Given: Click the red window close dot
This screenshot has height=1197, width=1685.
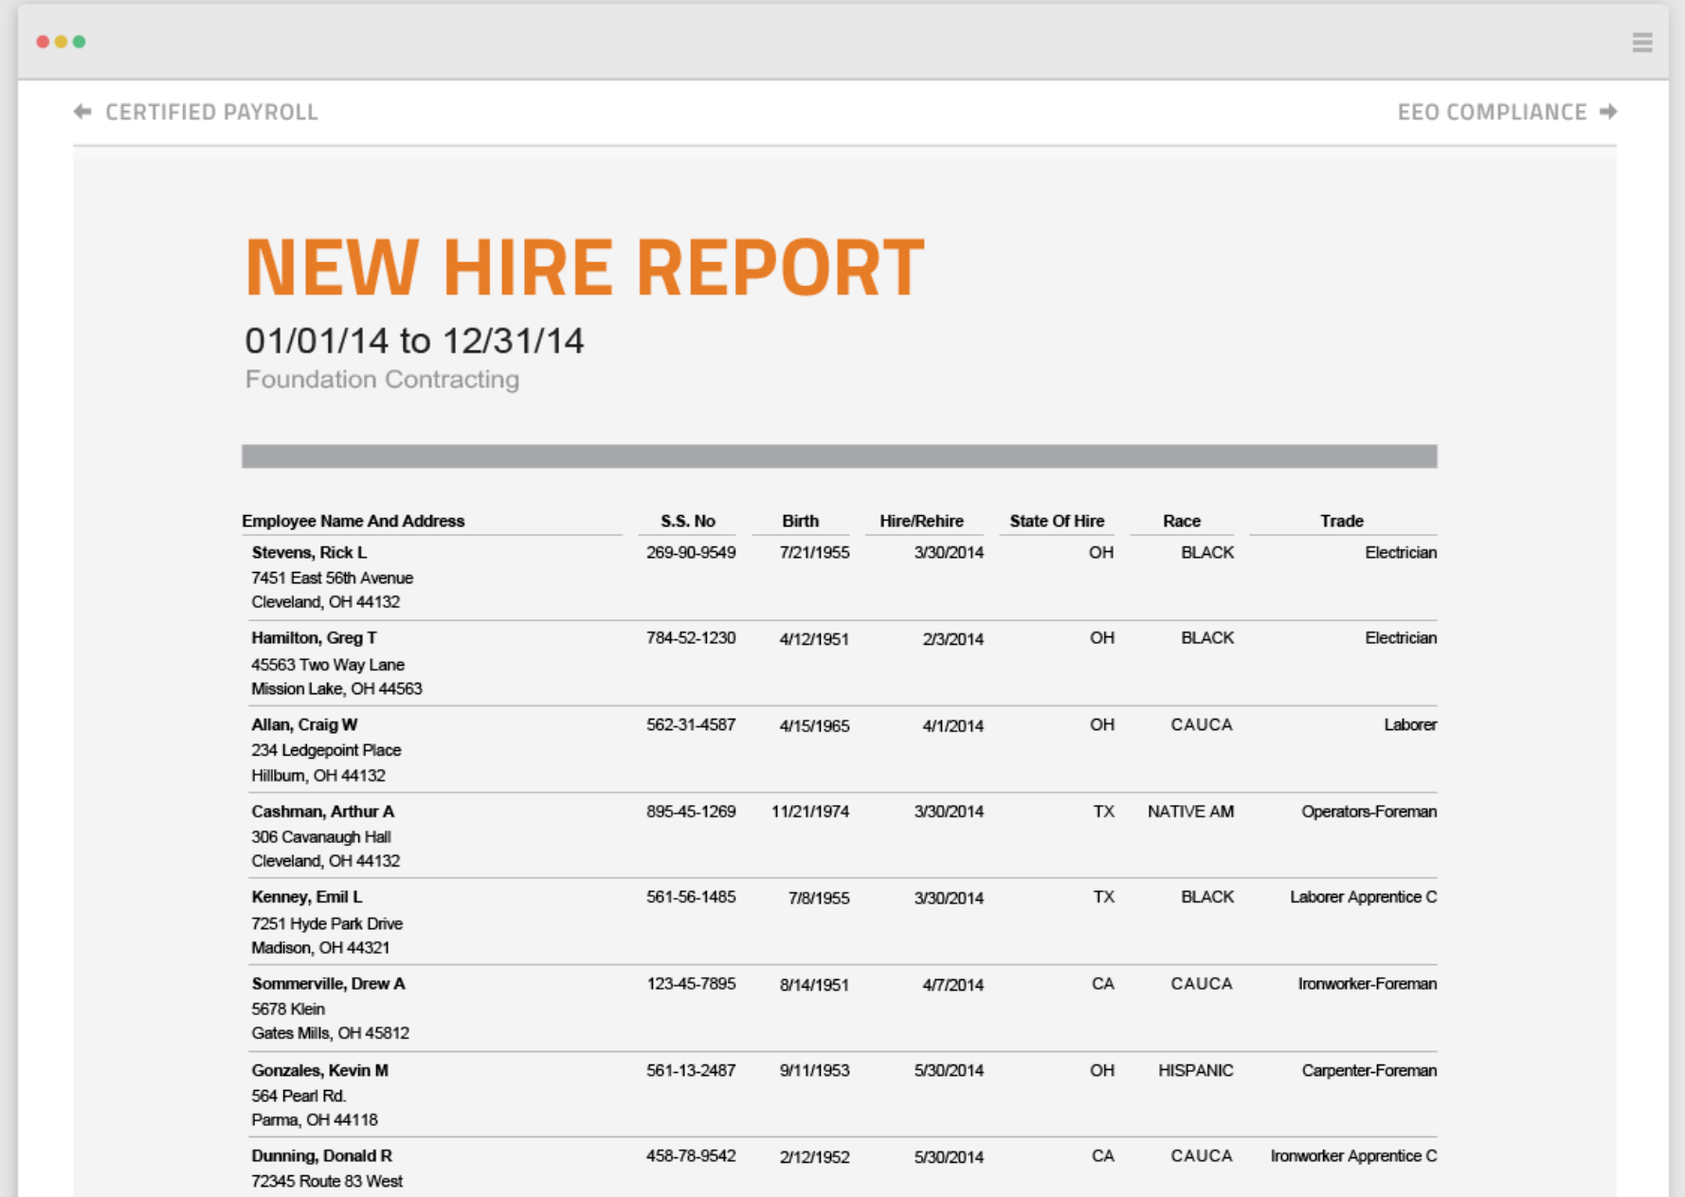Looking at the screenshot, I should [43, 42].
